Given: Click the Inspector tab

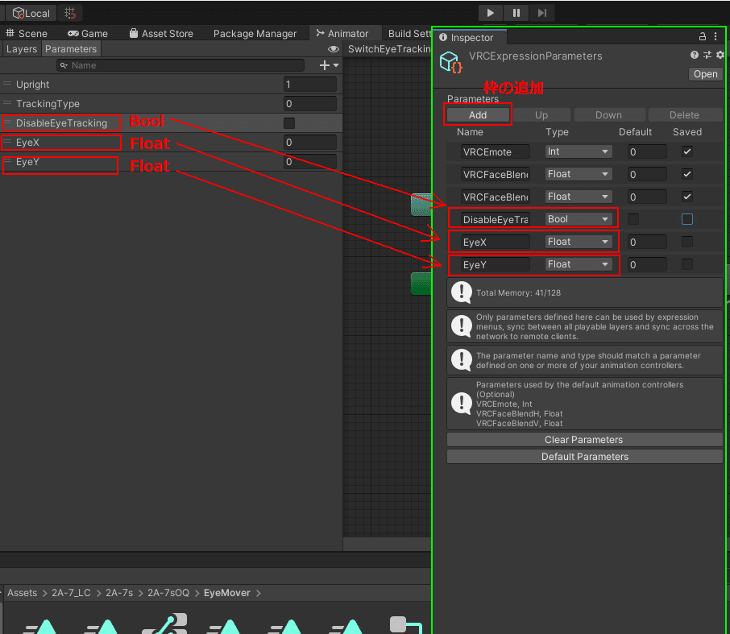Looking at the screenshot, I should click(x=467, y=38).
